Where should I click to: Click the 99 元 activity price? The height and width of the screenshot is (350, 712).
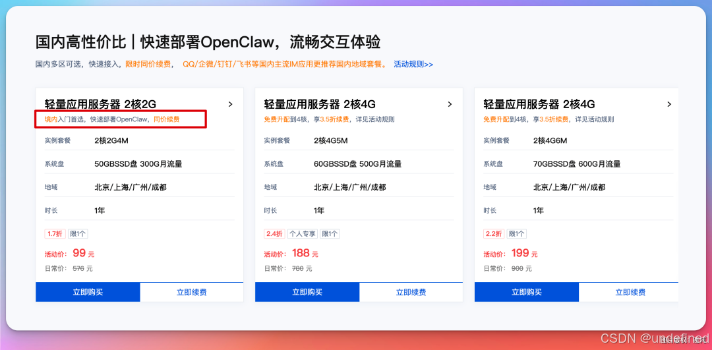[83, 253]
